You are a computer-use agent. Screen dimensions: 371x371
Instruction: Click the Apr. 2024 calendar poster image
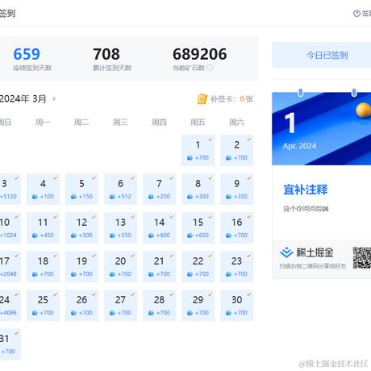pos(322,128)
